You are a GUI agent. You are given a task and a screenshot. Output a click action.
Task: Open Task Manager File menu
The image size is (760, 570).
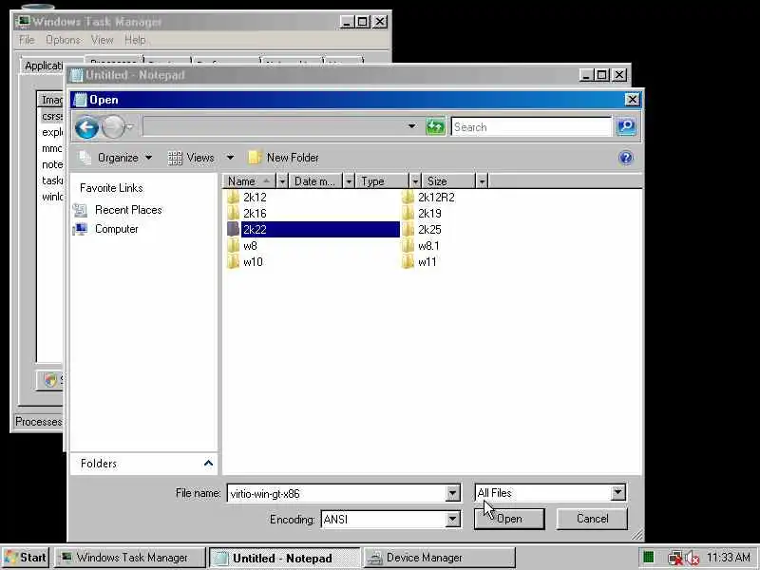click(27, 40)
